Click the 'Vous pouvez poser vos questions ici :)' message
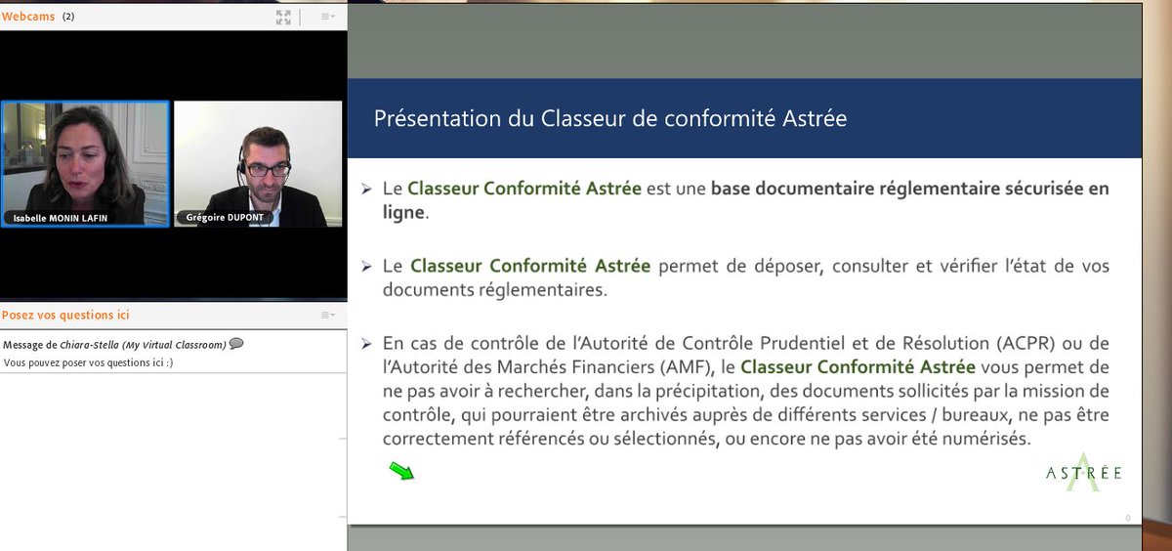 [88, 363]
